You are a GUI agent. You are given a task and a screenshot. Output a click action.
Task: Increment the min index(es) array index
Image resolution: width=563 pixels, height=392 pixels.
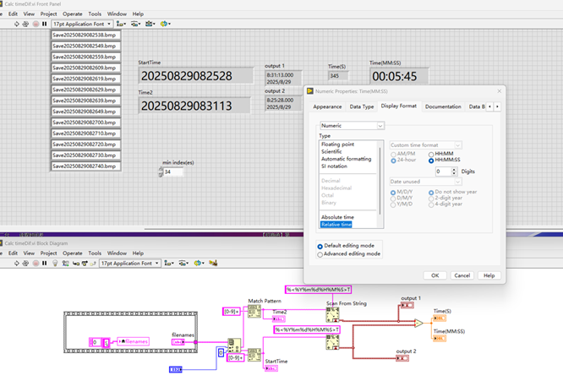point(161,170)
